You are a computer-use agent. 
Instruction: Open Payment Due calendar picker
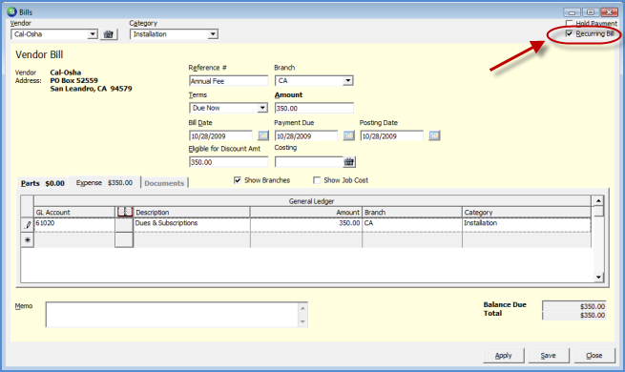point(349,135)
